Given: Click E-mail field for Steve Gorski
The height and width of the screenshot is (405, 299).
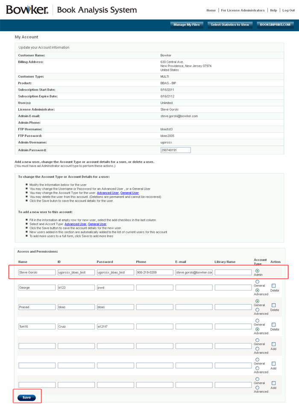Looking at the screenshot, I should [x=194, y=272].
